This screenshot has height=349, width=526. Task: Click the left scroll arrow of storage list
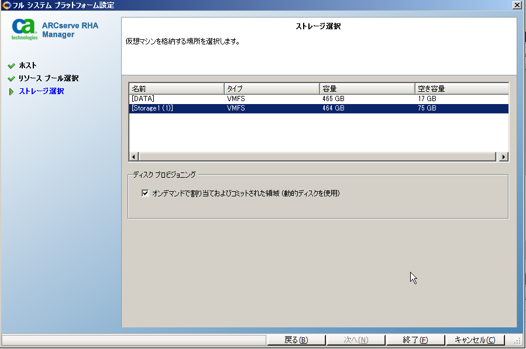click(x=133, y=157)
